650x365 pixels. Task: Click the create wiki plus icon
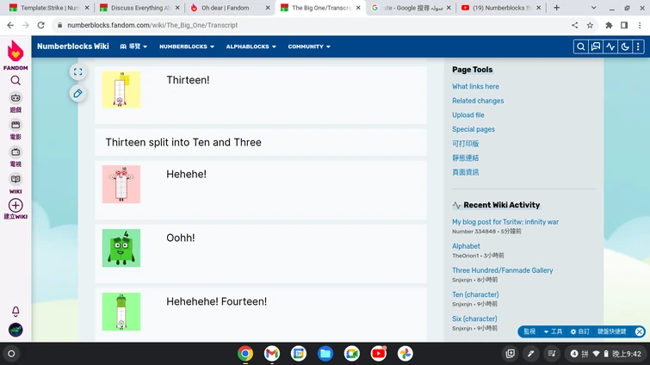pyautogui.click(x=15, y=206)
